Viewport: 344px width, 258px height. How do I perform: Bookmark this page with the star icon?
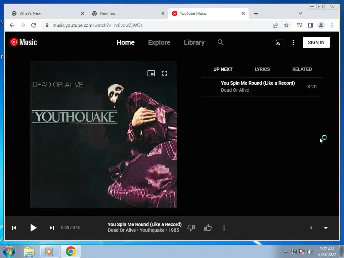click(286, 25)
